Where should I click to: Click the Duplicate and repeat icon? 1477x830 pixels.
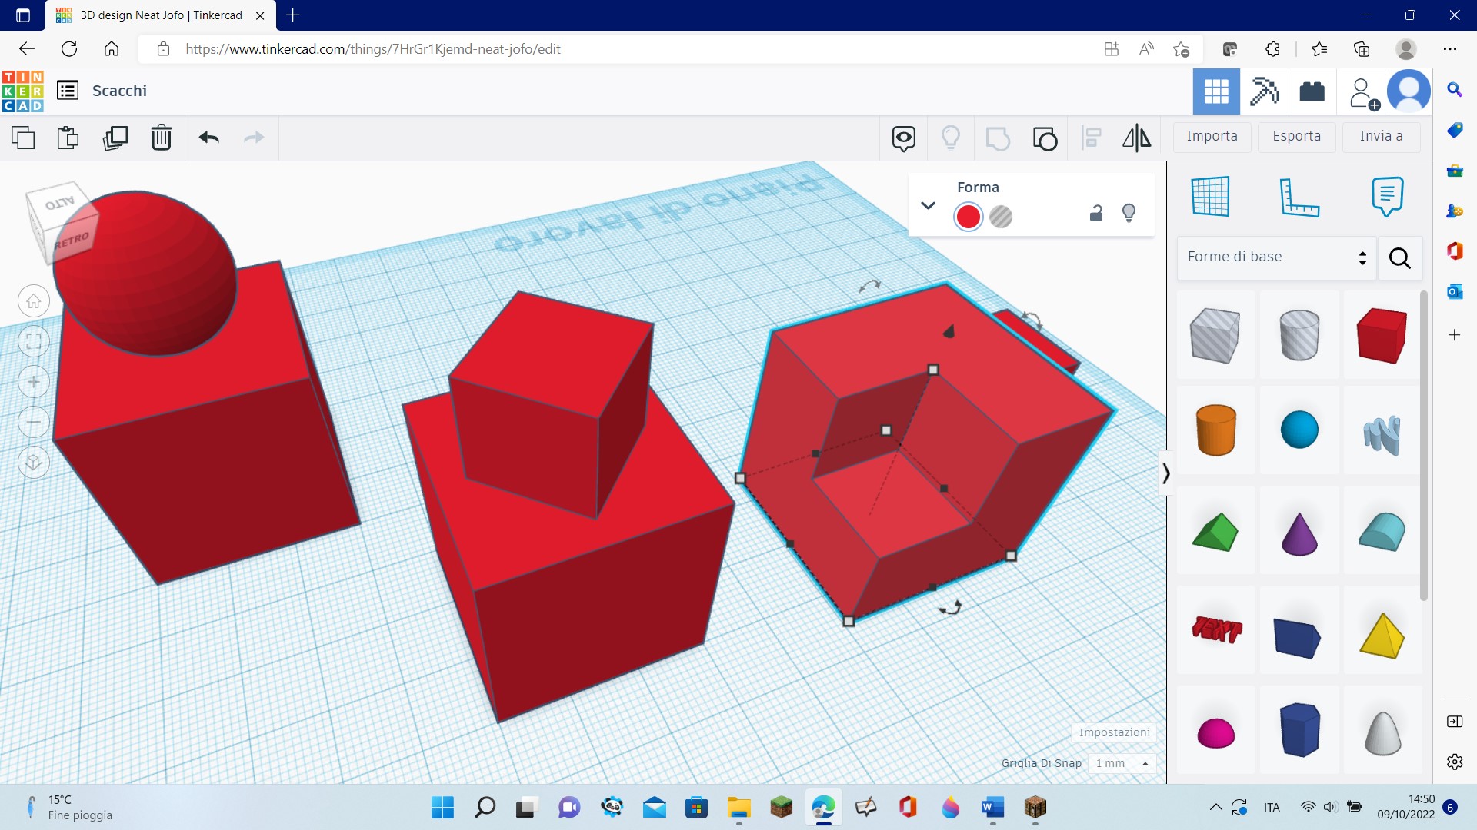pyautogui.click(x=115, y=138)
